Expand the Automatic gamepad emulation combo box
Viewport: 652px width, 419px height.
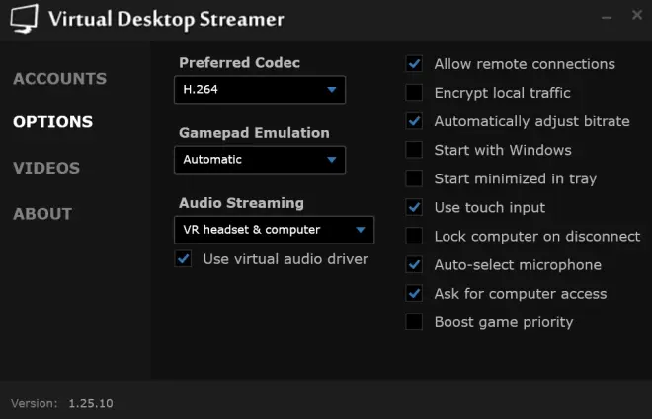[260, 160]
